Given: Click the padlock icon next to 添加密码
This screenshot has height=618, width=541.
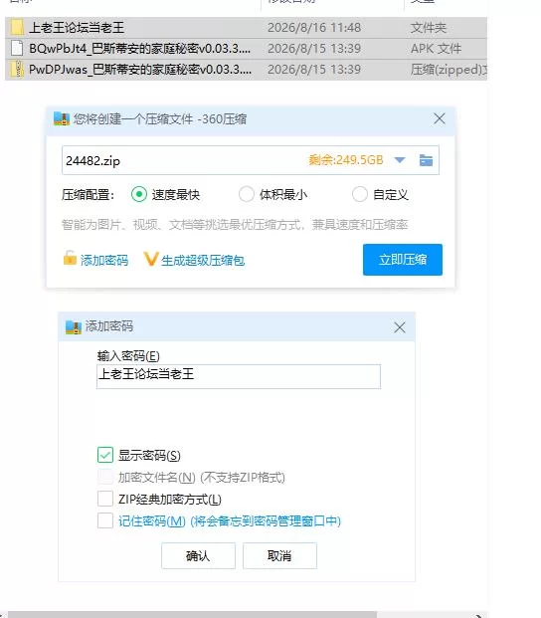Looking at the screenshot, I should [x=70, y=258].
